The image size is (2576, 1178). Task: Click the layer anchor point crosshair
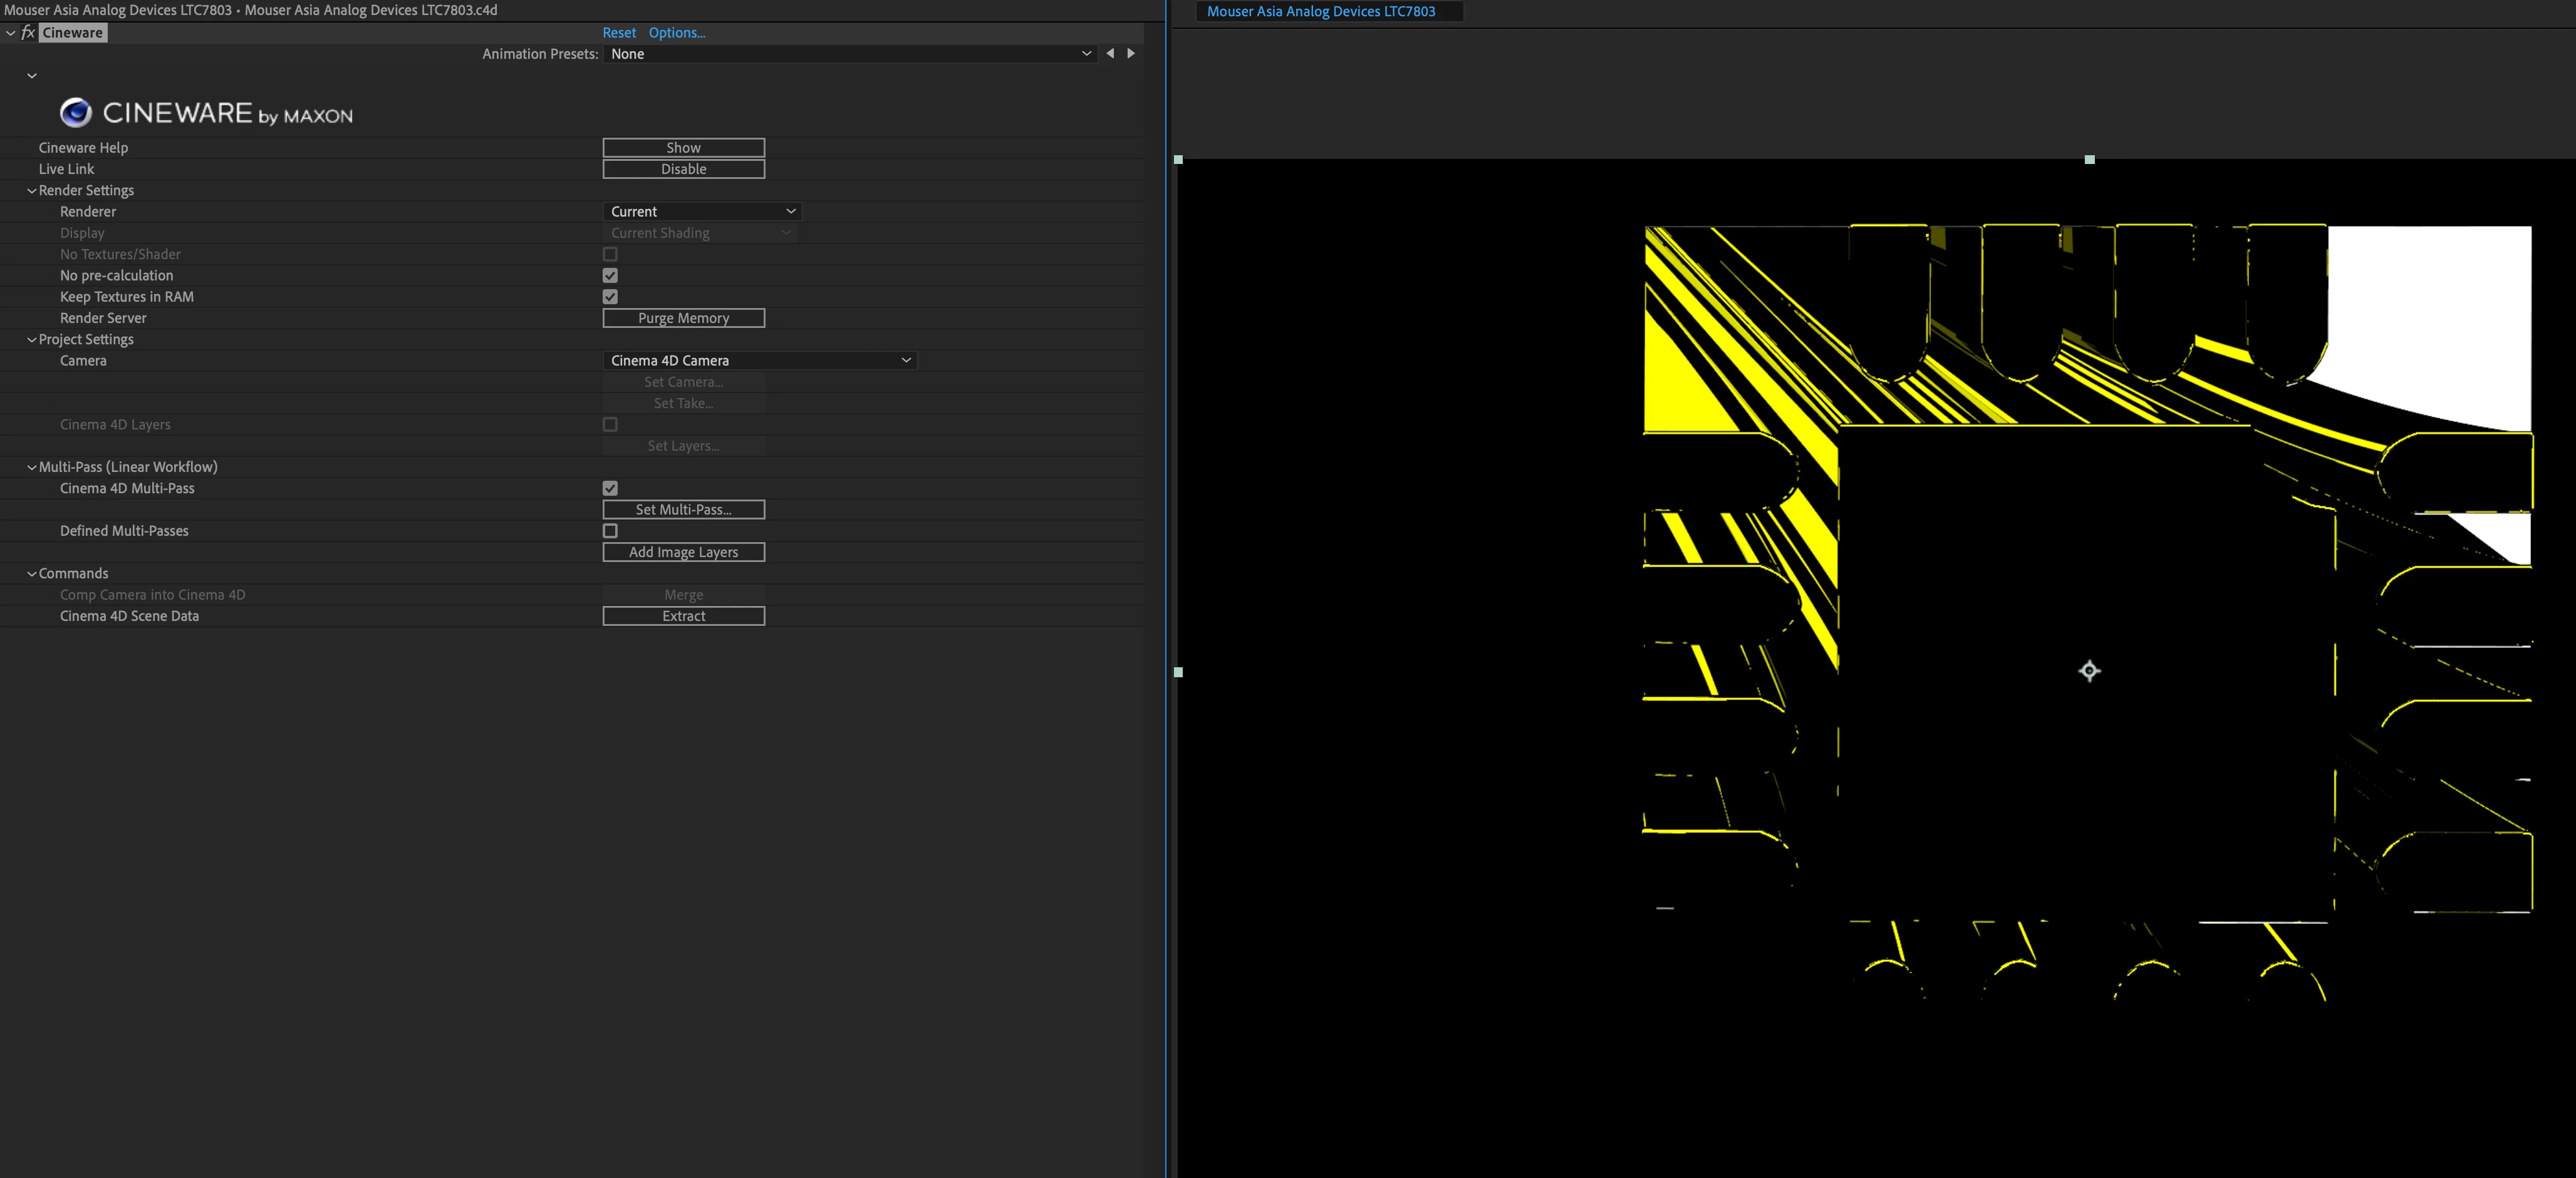2089,670
